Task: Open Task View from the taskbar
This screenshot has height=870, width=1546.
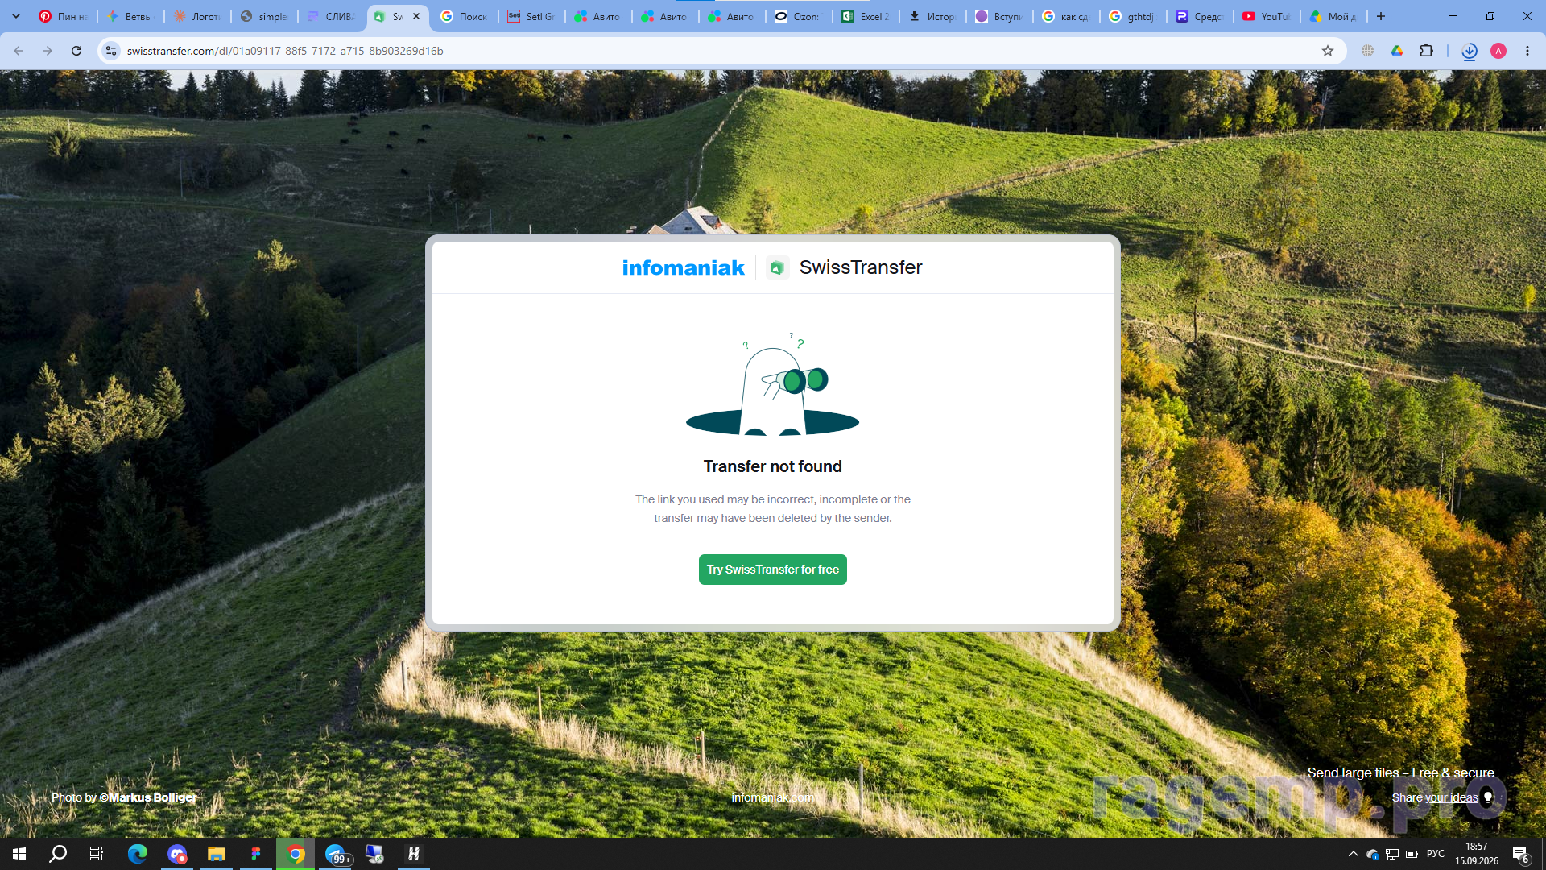Action: 97,854
